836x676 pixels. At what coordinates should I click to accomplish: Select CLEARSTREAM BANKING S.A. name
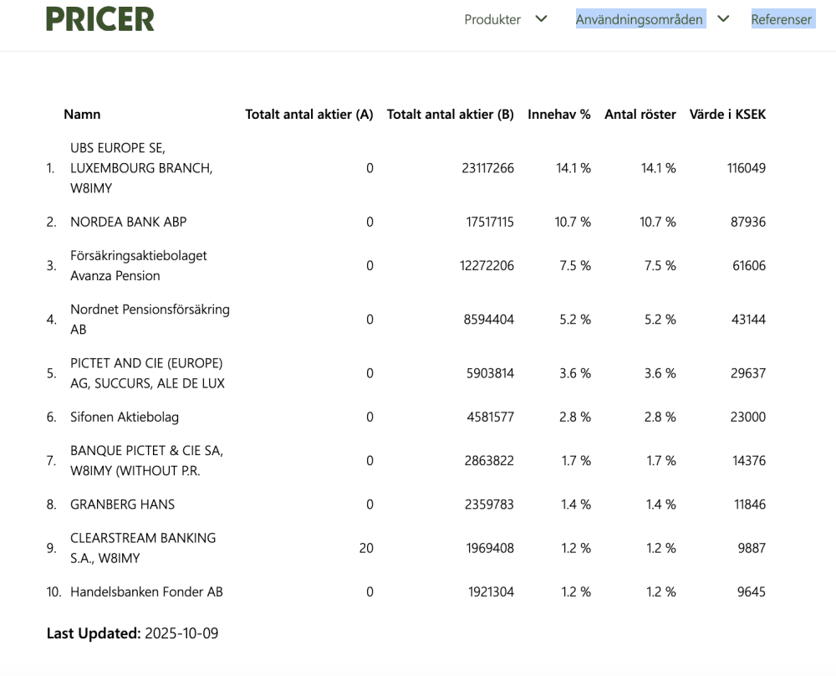(x=143, y=549)
